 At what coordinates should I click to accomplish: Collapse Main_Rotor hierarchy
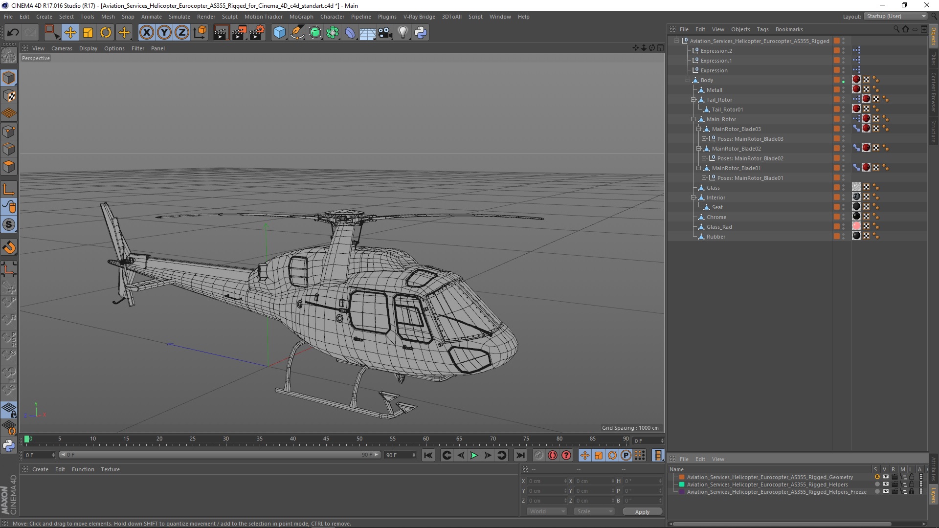pos(693,119)
